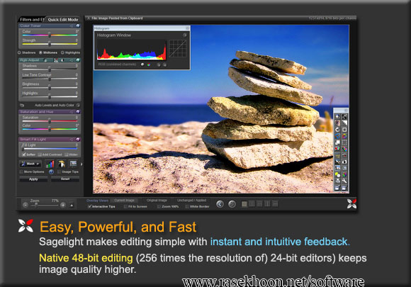Expand the small arrow right of tool icons
The height and width of the screenshot is (287, 411).
point(81,164)
